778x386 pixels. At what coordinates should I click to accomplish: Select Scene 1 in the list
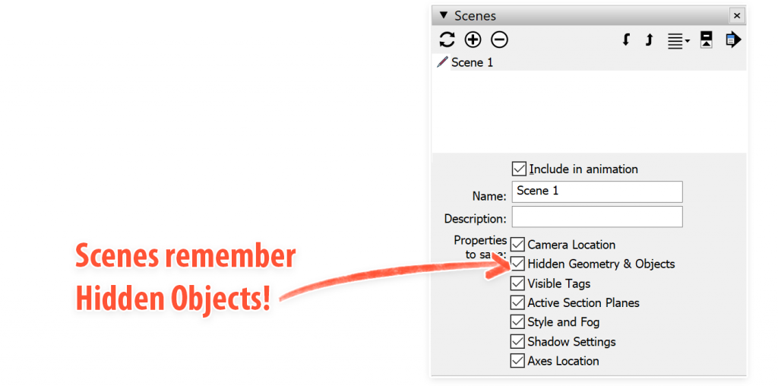472,62
